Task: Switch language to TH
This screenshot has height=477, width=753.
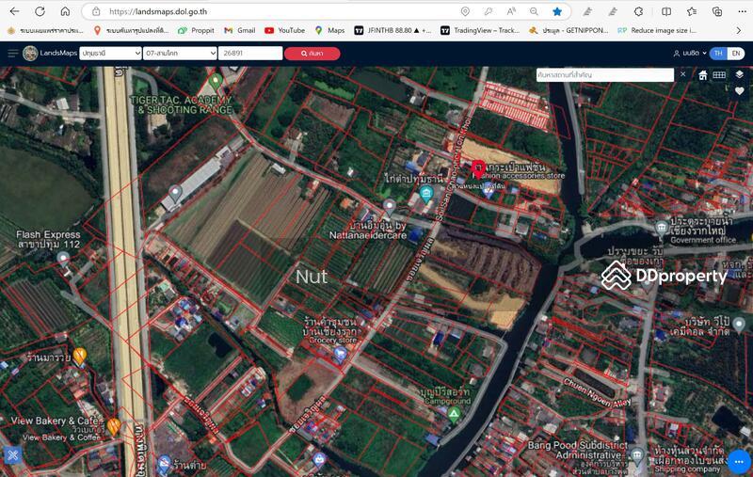Action: pos(718,54)
